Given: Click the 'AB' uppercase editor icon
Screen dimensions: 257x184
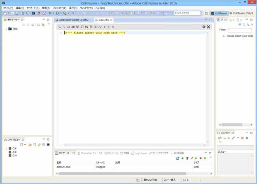Looking at the screenshot, I should tap(73, 27).
